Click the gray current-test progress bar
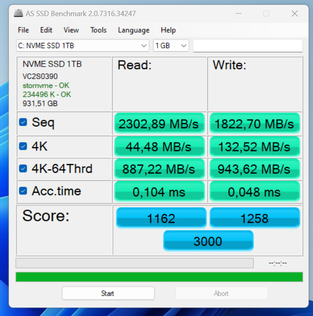This screenshot has width=313, height=316. pos(135,263)
